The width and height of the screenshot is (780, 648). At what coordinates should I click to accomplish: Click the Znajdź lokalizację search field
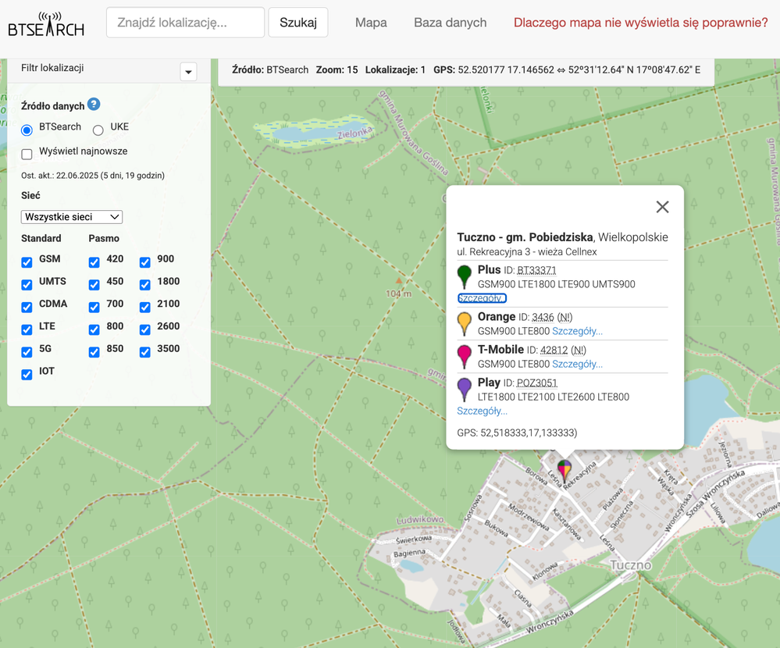pyautogui.click(x=185, y=23)
